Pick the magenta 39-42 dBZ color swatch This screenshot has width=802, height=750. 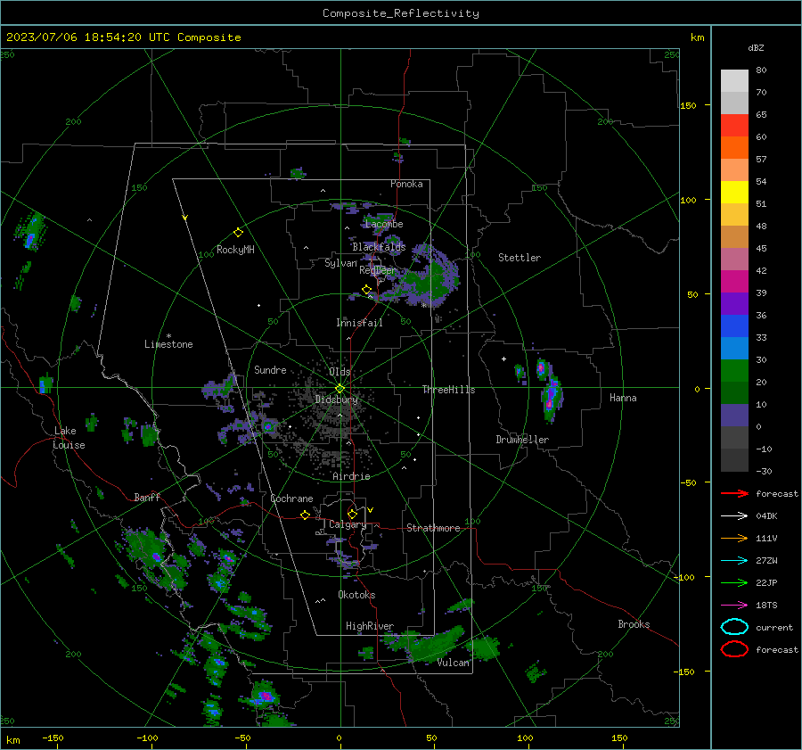point(734,282)
